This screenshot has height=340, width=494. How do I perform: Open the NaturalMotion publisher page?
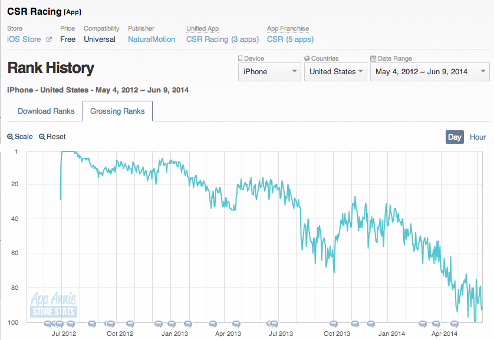[x=152, y=39]
